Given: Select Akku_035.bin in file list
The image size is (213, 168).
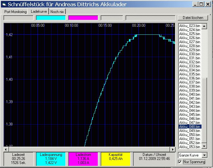Looking at the screenshot, I should [190, 74].
